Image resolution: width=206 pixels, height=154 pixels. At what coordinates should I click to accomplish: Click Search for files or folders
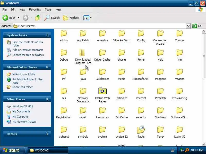(x=25, y=55)
